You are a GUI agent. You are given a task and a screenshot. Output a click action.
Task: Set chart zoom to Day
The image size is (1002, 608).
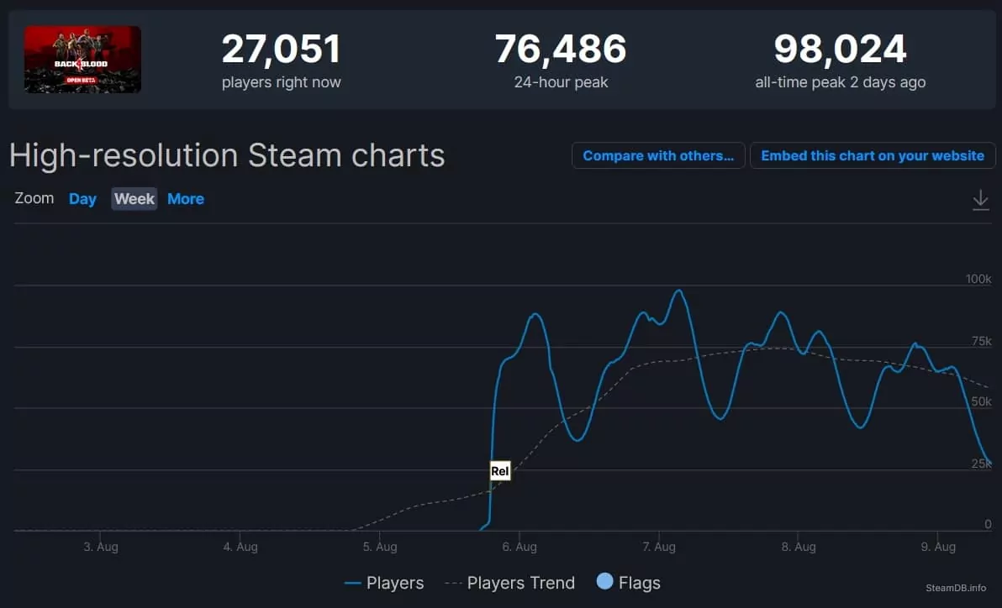82,199
